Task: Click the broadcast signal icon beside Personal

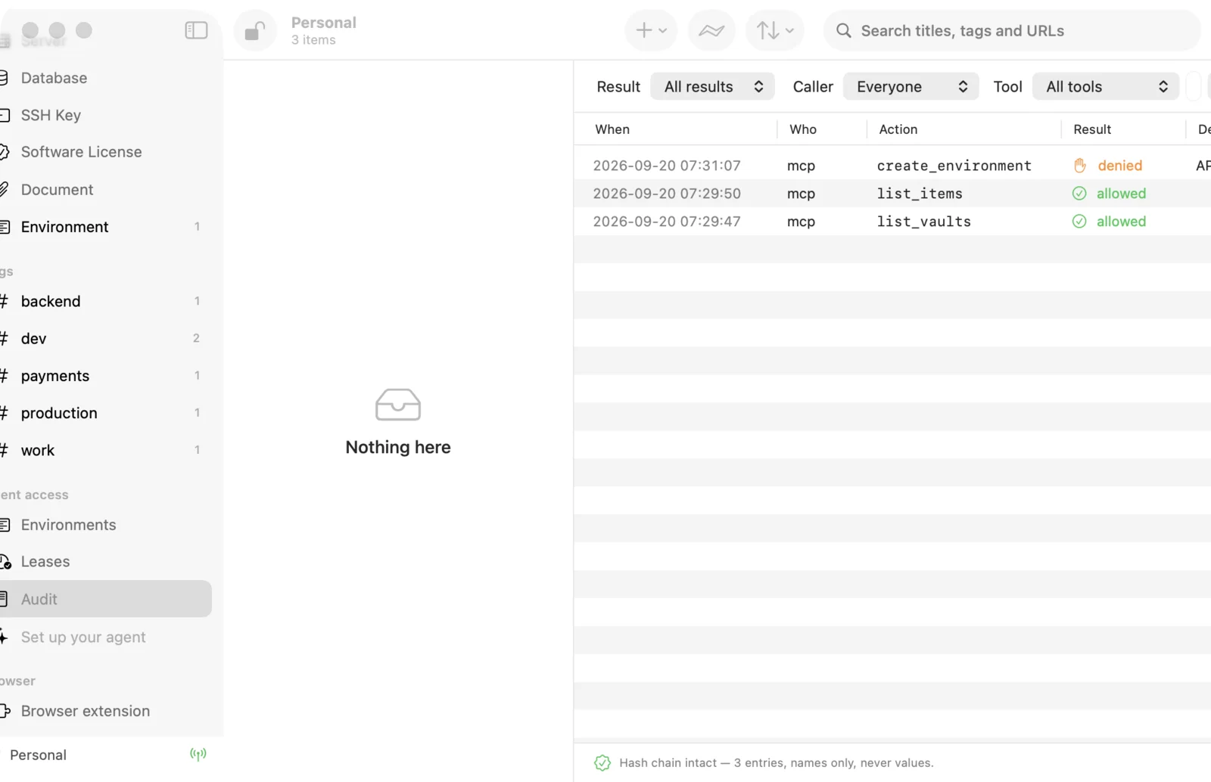Action: click(x=198, y=754)
